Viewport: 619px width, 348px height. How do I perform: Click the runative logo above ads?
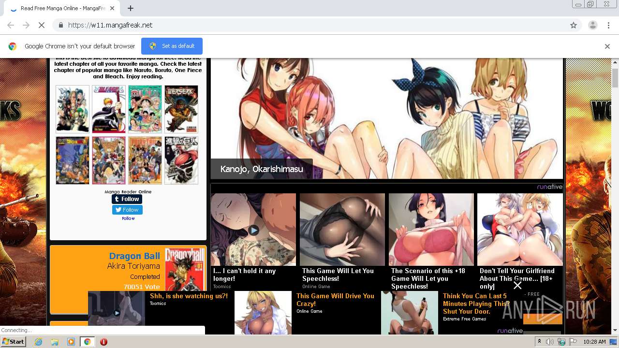pyautogui.click(x=549, y=187)
